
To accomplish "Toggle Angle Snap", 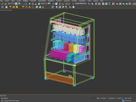I will (x=63, y=4).
